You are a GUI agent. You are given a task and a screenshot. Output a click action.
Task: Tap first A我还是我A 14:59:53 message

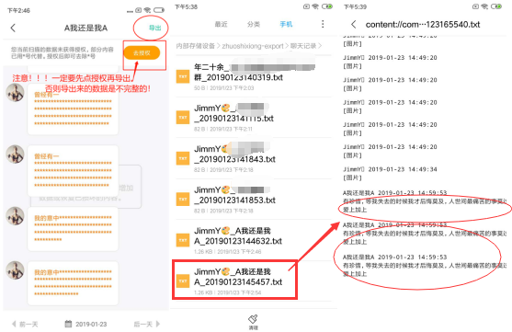[425, 201]
